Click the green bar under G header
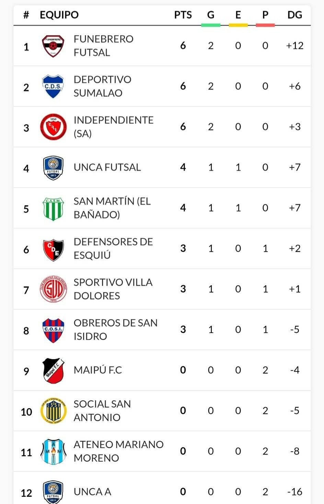This screenshot has width=324, height=504. (210, 25)
